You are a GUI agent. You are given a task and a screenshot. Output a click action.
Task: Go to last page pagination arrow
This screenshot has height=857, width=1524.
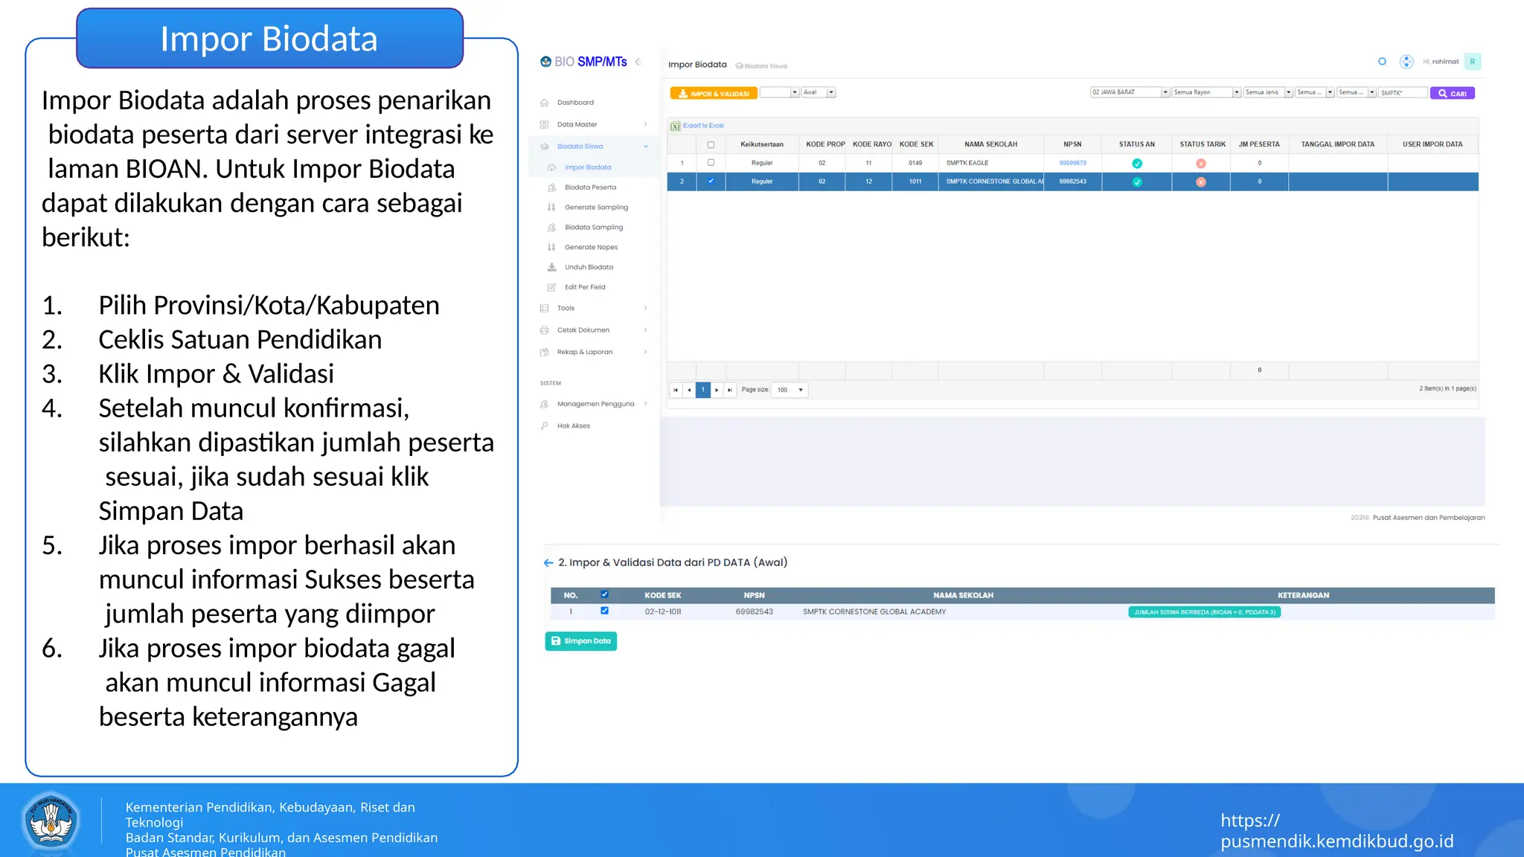tap(729, 390)
